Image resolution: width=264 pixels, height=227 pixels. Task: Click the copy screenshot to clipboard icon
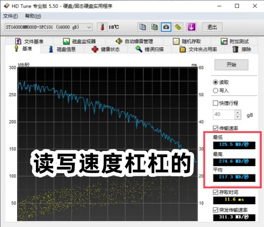point(154,27)
